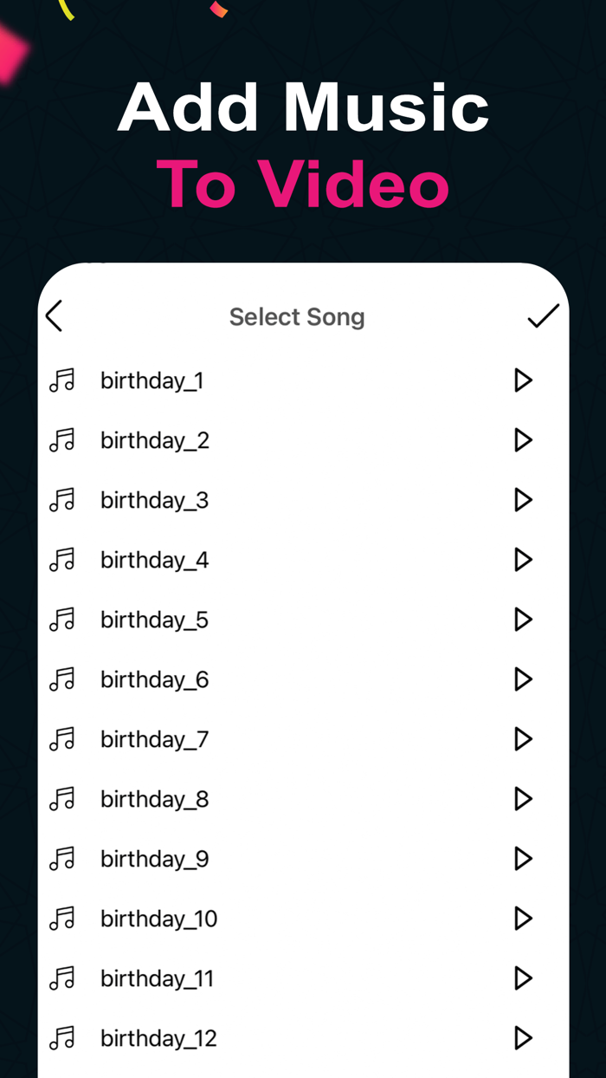Select the song birthday_11
This screenshot has width=606, height=1078.
tap(158, 978)
